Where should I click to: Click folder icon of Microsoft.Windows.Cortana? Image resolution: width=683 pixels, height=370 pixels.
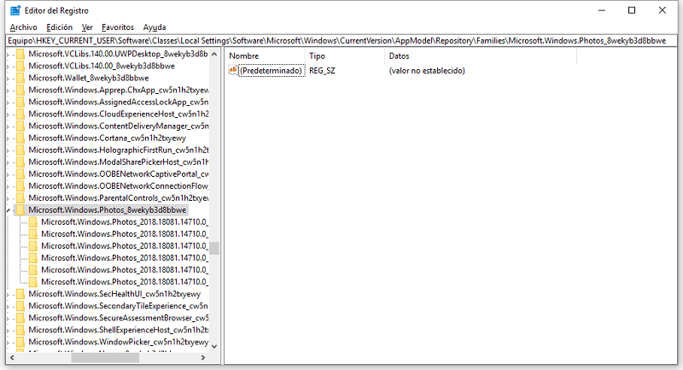coord(20,138)
